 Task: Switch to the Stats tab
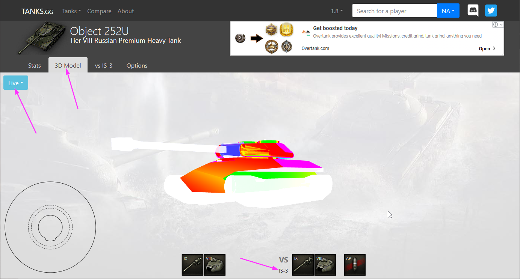35,65
